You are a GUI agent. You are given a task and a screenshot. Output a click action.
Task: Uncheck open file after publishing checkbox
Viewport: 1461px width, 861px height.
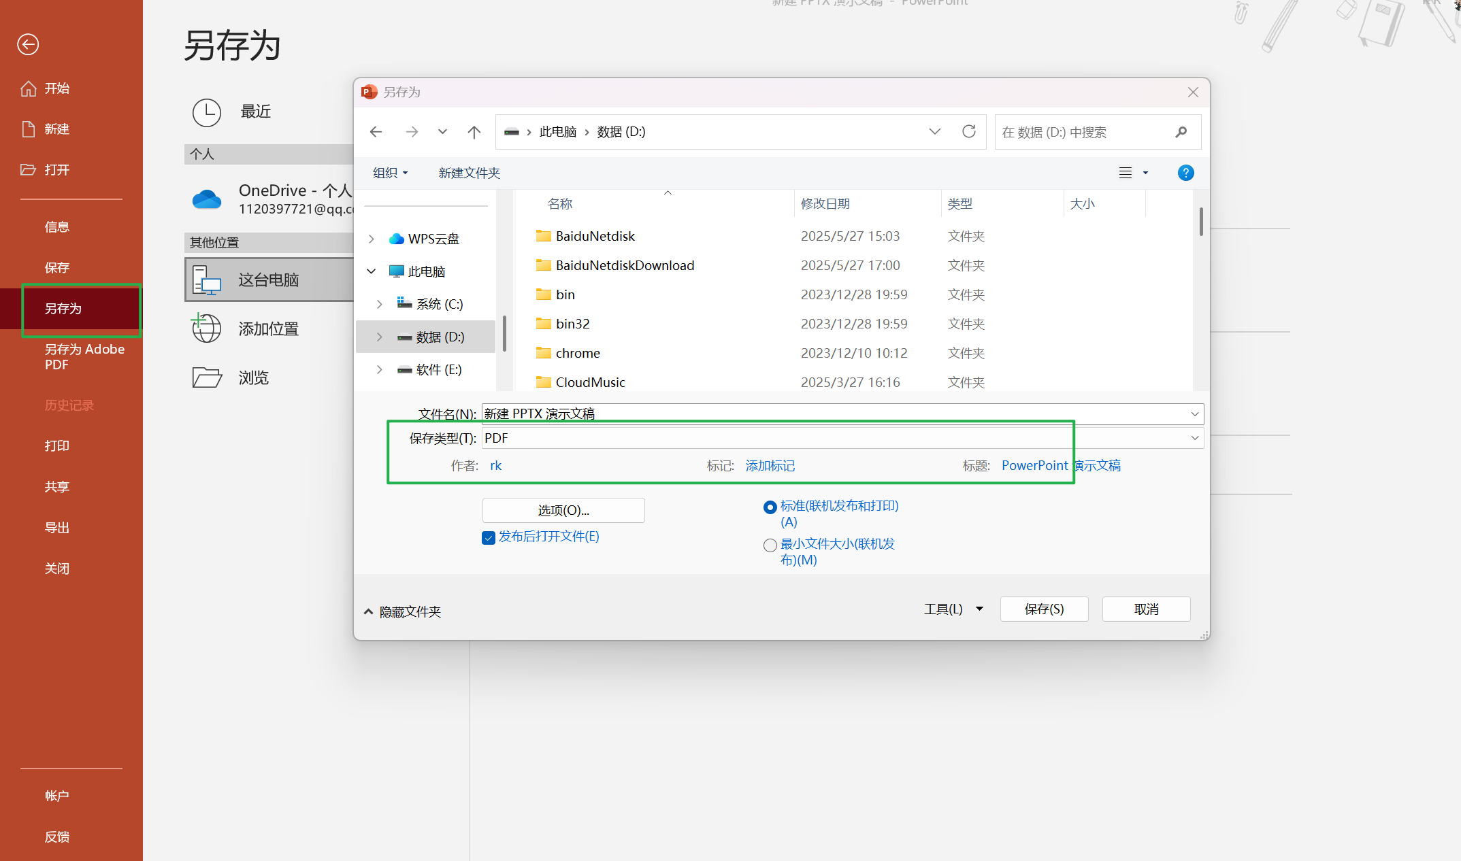coord(489,538)
